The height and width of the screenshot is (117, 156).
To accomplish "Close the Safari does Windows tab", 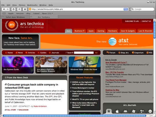I will (x=3, y=17).
